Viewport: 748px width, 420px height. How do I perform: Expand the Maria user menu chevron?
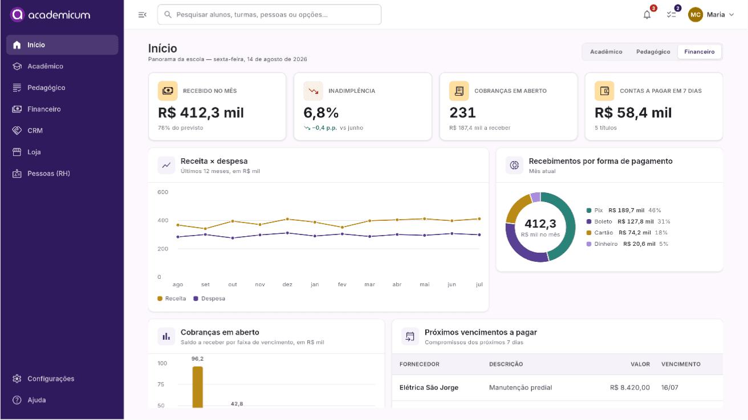click(x=731, y=15)
